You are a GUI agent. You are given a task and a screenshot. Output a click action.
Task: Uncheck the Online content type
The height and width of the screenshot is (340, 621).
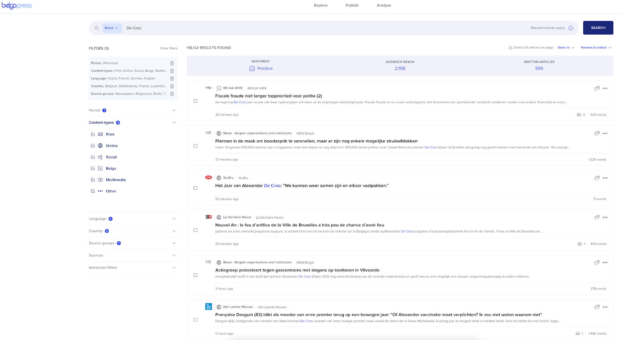click(93, 146)
